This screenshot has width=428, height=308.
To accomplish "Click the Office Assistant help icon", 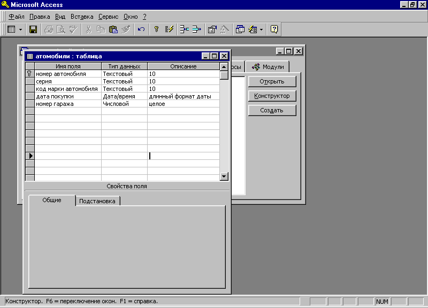I will [274, 29].
